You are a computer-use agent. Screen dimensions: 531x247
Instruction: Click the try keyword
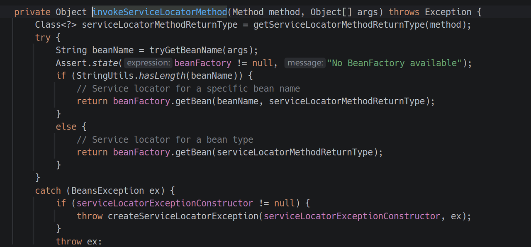pos(43,38)
